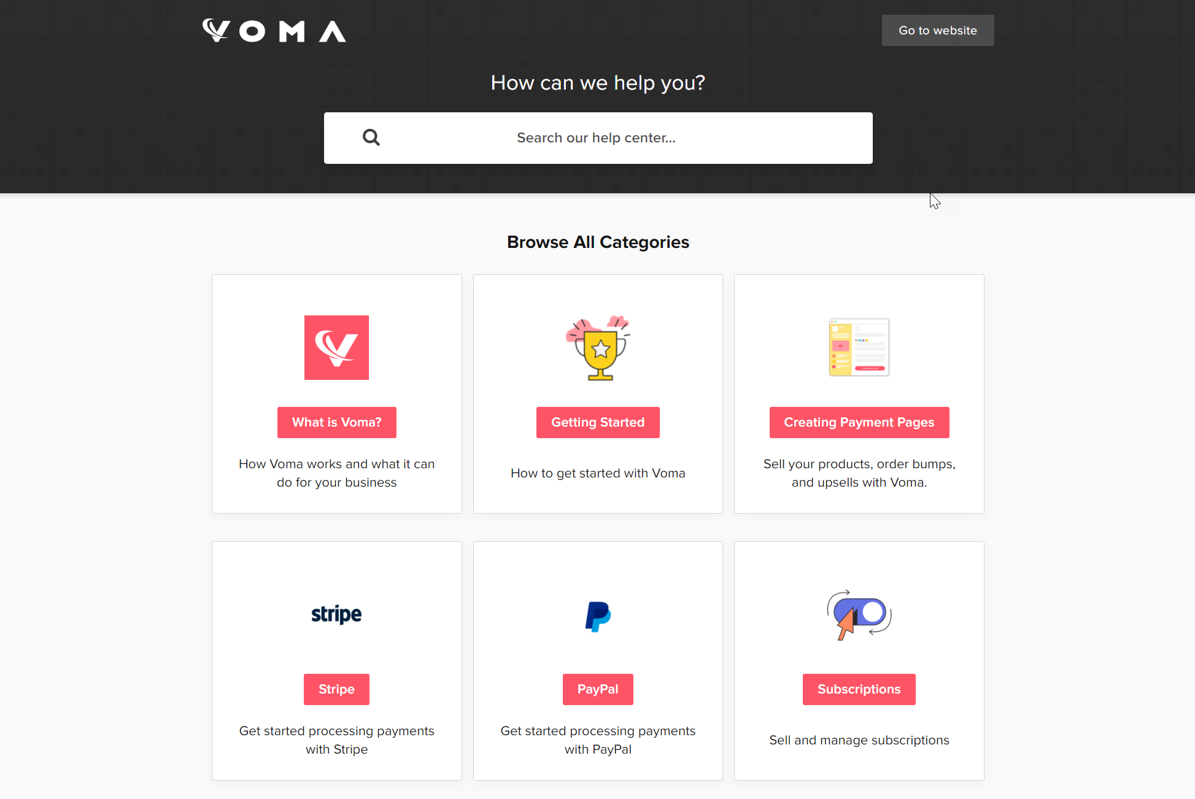This screenshot has width=1195, height=799.
Task: Click the Go to website button
Action: point(937,30)
